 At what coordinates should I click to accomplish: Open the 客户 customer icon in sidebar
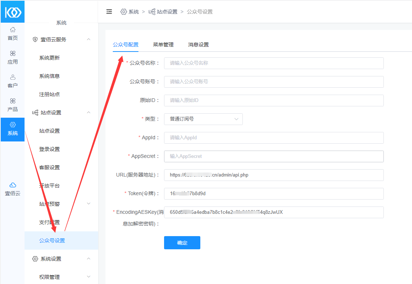(12, 77)
